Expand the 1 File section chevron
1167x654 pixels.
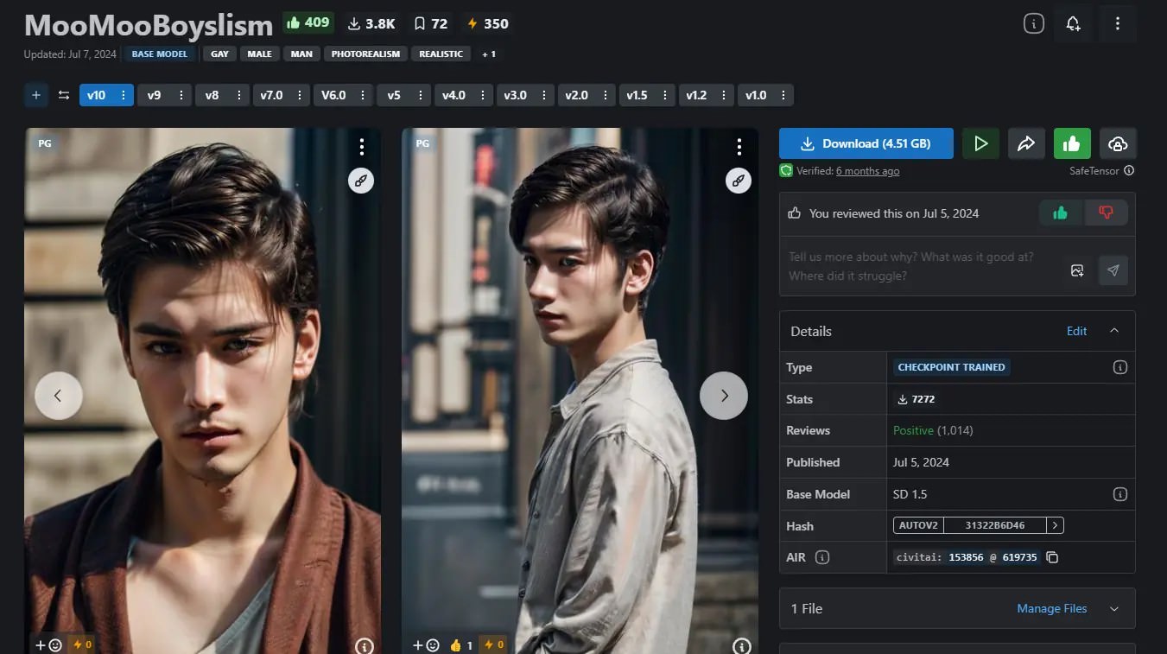point(1114,609)
